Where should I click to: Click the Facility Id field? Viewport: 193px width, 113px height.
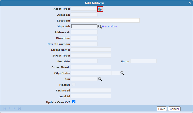[91, 90]
